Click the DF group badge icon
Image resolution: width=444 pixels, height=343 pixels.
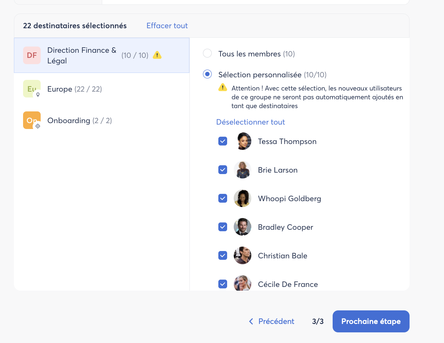coord(32,55)
